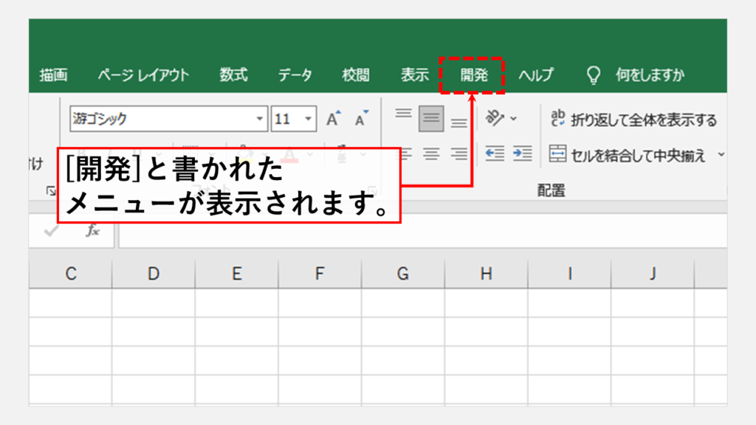
Task: Click the decrease font size icon
Action: (x=361, y=119)
